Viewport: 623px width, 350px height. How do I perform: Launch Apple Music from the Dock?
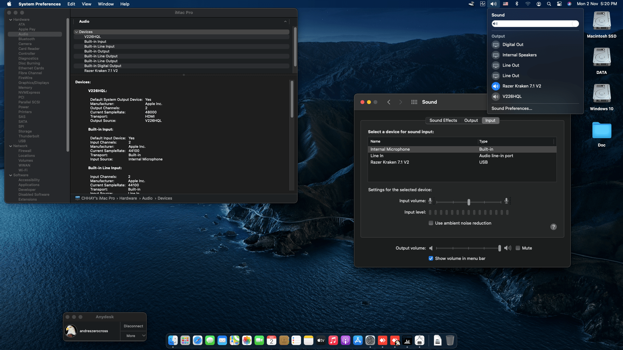click(x=333, y=340)
